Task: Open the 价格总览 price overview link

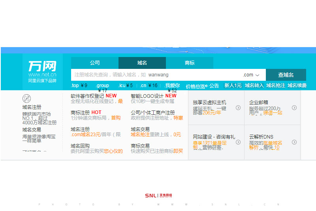Action: coord(195,86)
